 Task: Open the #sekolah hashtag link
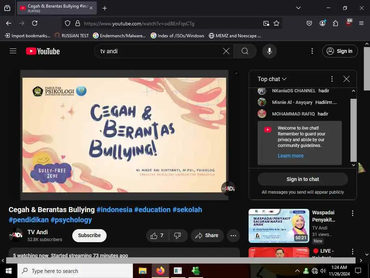click(x=187, y=210)
